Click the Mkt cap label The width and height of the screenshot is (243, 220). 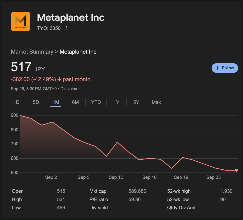(98, 191)
